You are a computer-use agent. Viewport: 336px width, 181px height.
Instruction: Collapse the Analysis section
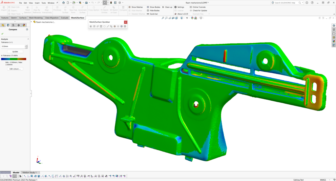[x=28, y=39]
